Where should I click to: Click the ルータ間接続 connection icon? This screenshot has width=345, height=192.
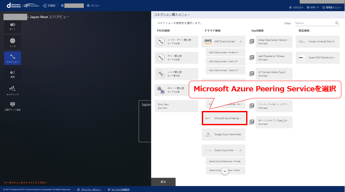(161, 74)
